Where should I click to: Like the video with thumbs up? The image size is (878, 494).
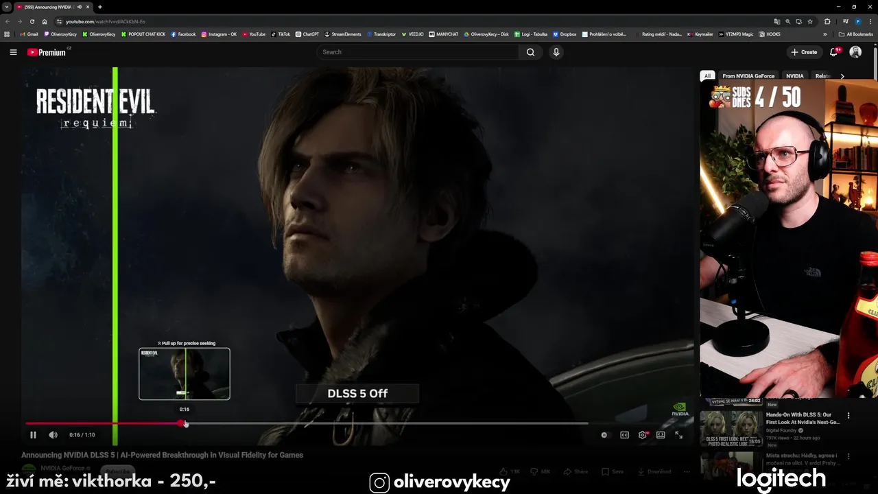pyautogui.click(x=510, y=471)
